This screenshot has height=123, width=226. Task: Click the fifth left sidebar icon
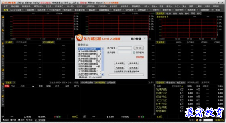(3, 70)
